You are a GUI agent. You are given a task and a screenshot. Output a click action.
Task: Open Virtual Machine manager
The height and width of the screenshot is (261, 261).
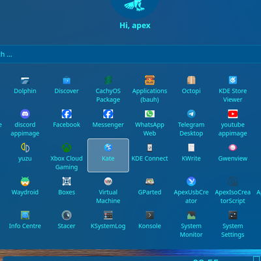tap(108, 181)
